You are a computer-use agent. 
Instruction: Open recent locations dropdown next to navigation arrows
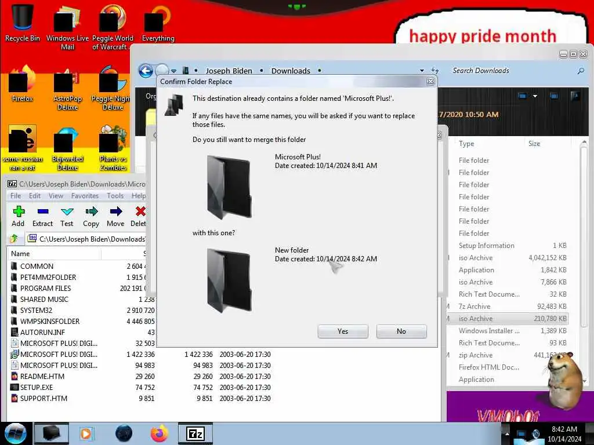tap(173, 71)
